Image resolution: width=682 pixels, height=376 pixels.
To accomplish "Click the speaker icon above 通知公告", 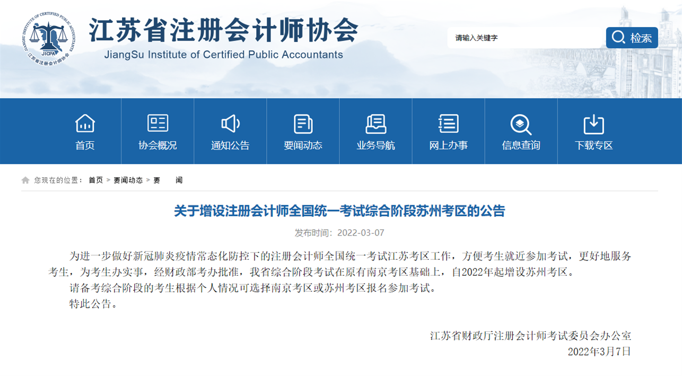I will 230,124.
